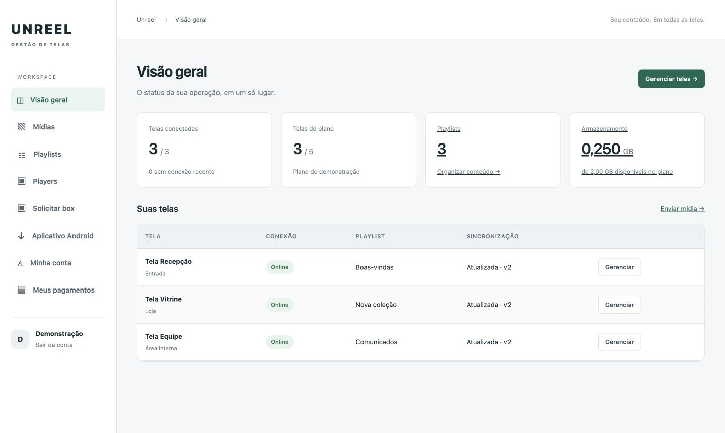Click the Demonstração avatar letter D
Image resolution: width=725 pixels, height=433 pixels.
point(20,339)
